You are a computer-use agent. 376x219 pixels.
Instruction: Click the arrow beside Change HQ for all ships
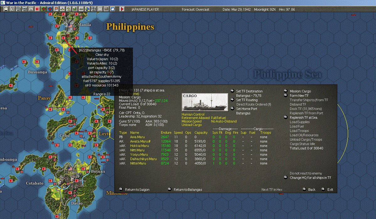(286, 177)
